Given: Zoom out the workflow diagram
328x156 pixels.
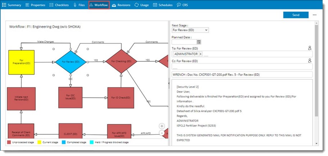Looking at the screenshot, I should tap(162, 133).
